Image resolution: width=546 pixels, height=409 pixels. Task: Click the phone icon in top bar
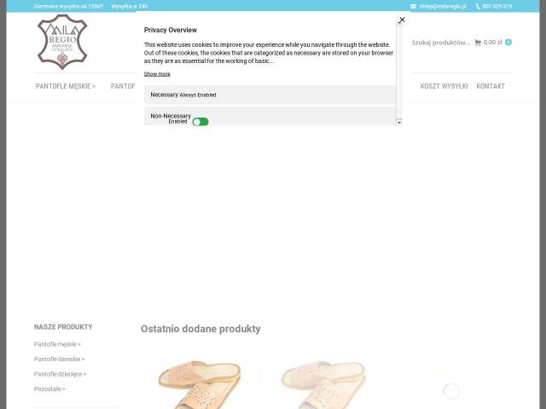click(x=478, y=6)
